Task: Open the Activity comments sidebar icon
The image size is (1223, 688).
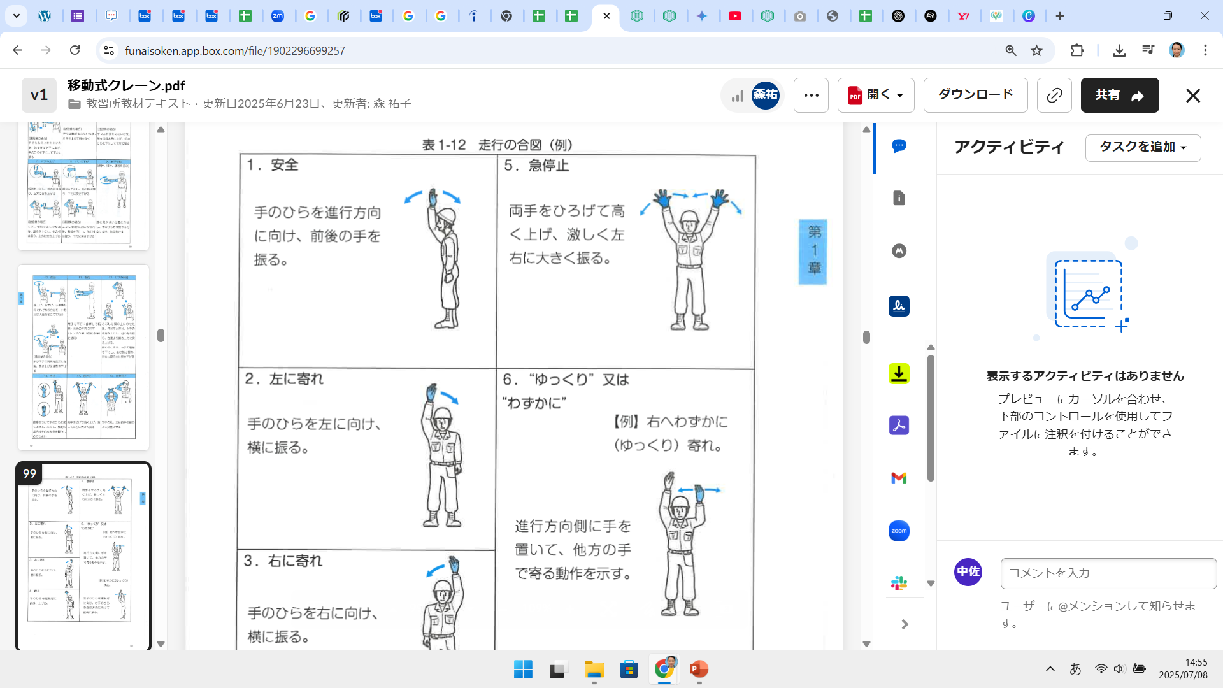Action: point(899,146)
